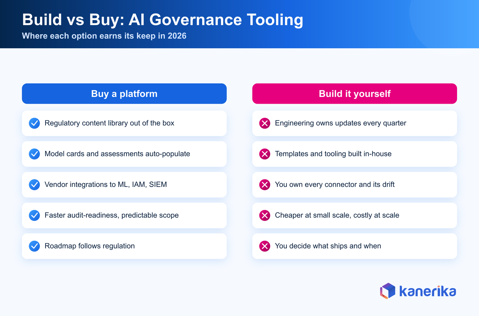Viewport: 479px width, 316px height.
Task: Click the cross icon beside Templates and tooling
Action: click(x=264, y=154)
